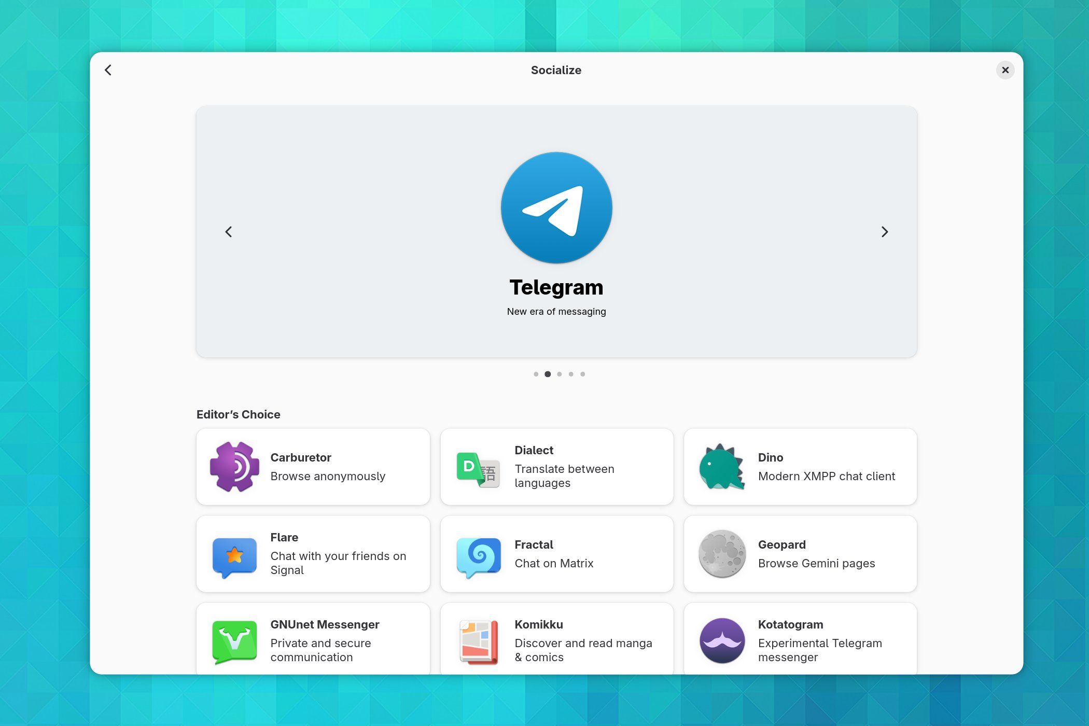This screenshot has width=1089, height=726.
Task: Click 'Browse Gemini pages' description
Action: point(816,563)
